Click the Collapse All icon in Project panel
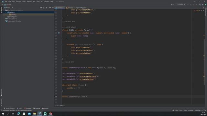Viewport: 207px width, 116px height. 47,8
